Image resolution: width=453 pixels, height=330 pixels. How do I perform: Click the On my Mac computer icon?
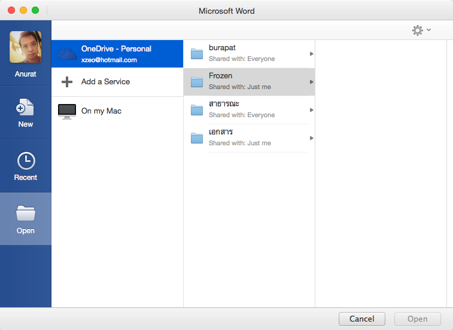(x=67, y=111)
